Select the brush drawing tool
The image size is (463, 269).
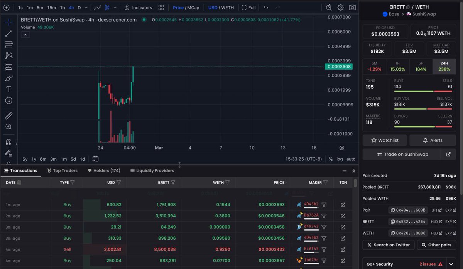pyautogui.click(x=8, y=78)
